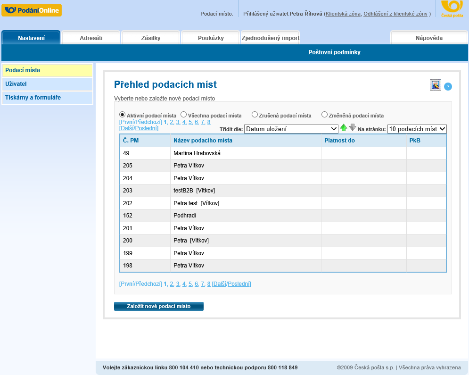Viewport: 469px width, 375px height.
Task: Click the PodáníOnline logo
Action: (32, 10)
